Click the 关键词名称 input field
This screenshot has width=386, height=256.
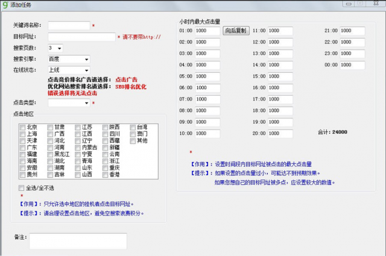coord(68,26)
